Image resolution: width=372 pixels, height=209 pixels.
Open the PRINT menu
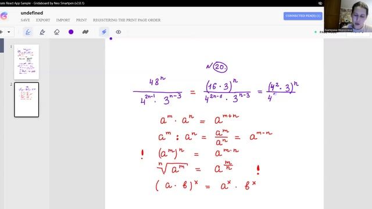pyautogui.click(x=81, y=20)
